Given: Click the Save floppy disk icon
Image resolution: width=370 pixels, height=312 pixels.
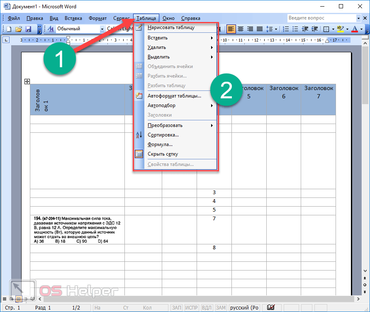Looking at the screenshot, I should click(28, 29).
